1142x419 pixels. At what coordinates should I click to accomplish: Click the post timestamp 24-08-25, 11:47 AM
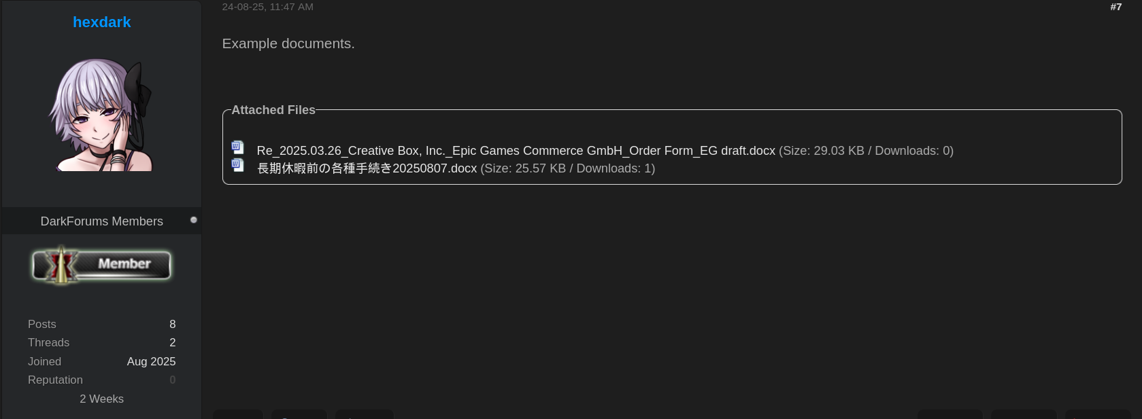268,7
